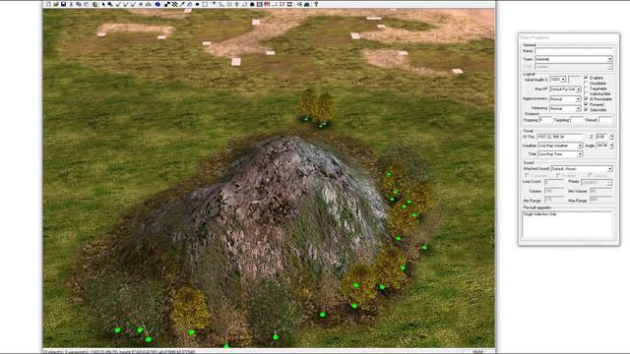
Task: Click the red grid toolbar icon
Action: tap(267, 4)
